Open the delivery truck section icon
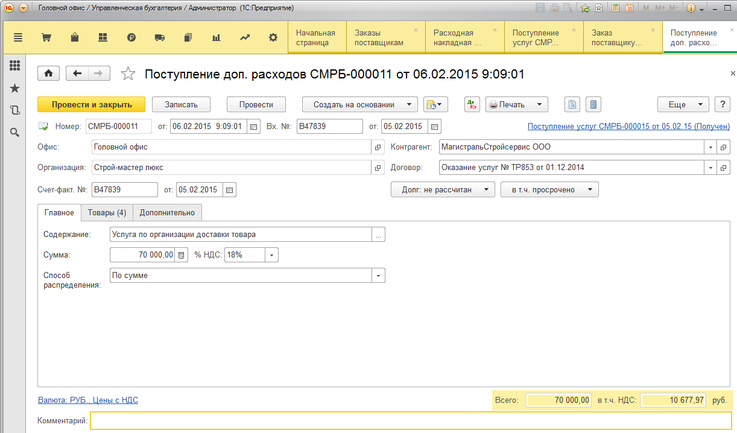This screenshot has height=433, width=737. click(160, 37)
